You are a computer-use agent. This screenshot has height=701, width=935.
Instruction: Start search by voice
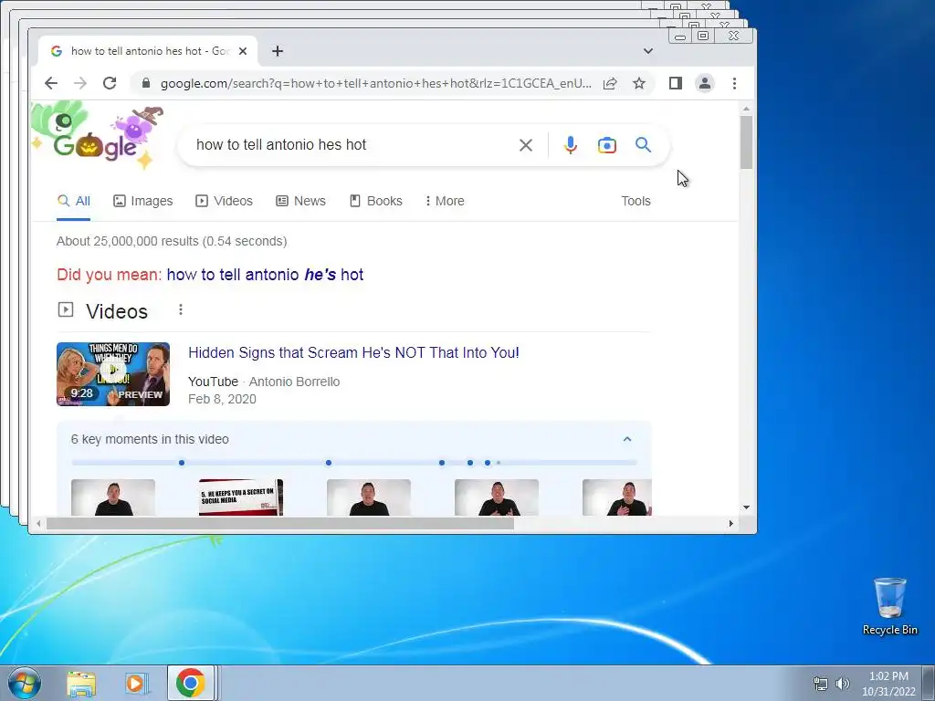570,145
